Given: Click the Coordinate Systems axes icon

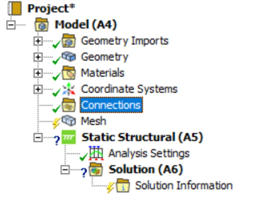Looking at the screenshot, I should (68, 89).
